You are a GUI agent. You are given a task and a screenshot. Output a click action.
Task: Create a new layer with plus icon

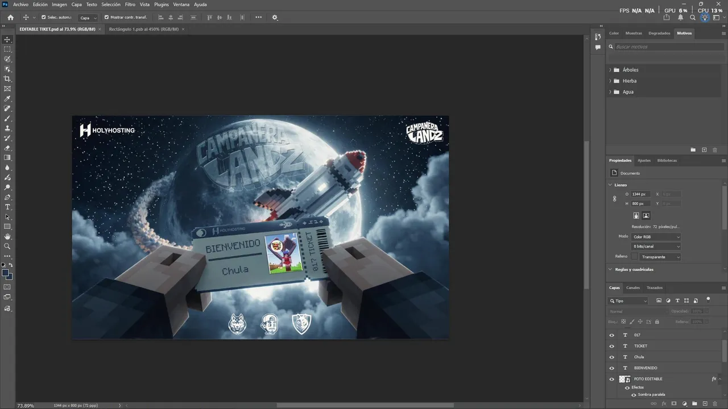tap(705, 403)
